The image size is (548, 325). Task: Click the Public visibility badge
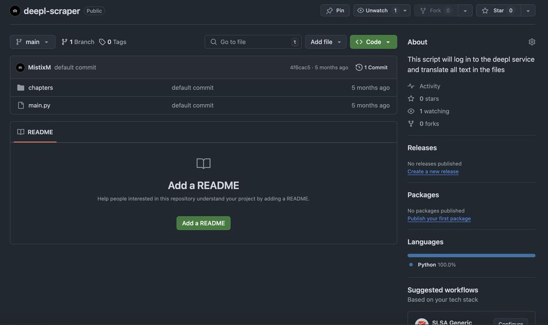[94, 11]
